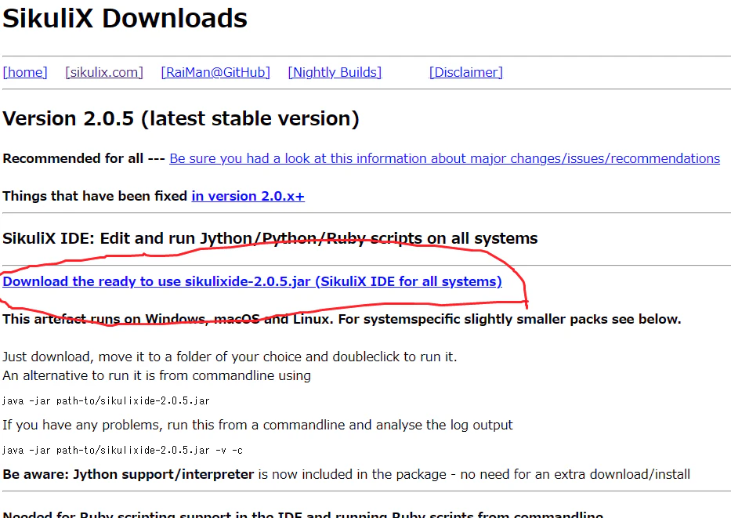Click the 'This artefact runs on Windows' sentence
731x518 pixels.
pos(342,319)
